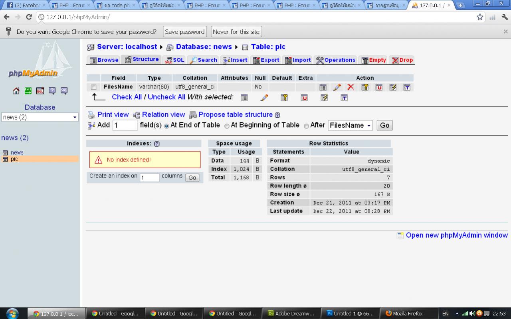Select At End of Table radio option
The height and width of the screenshot is (319, 511).
(166, 126)
